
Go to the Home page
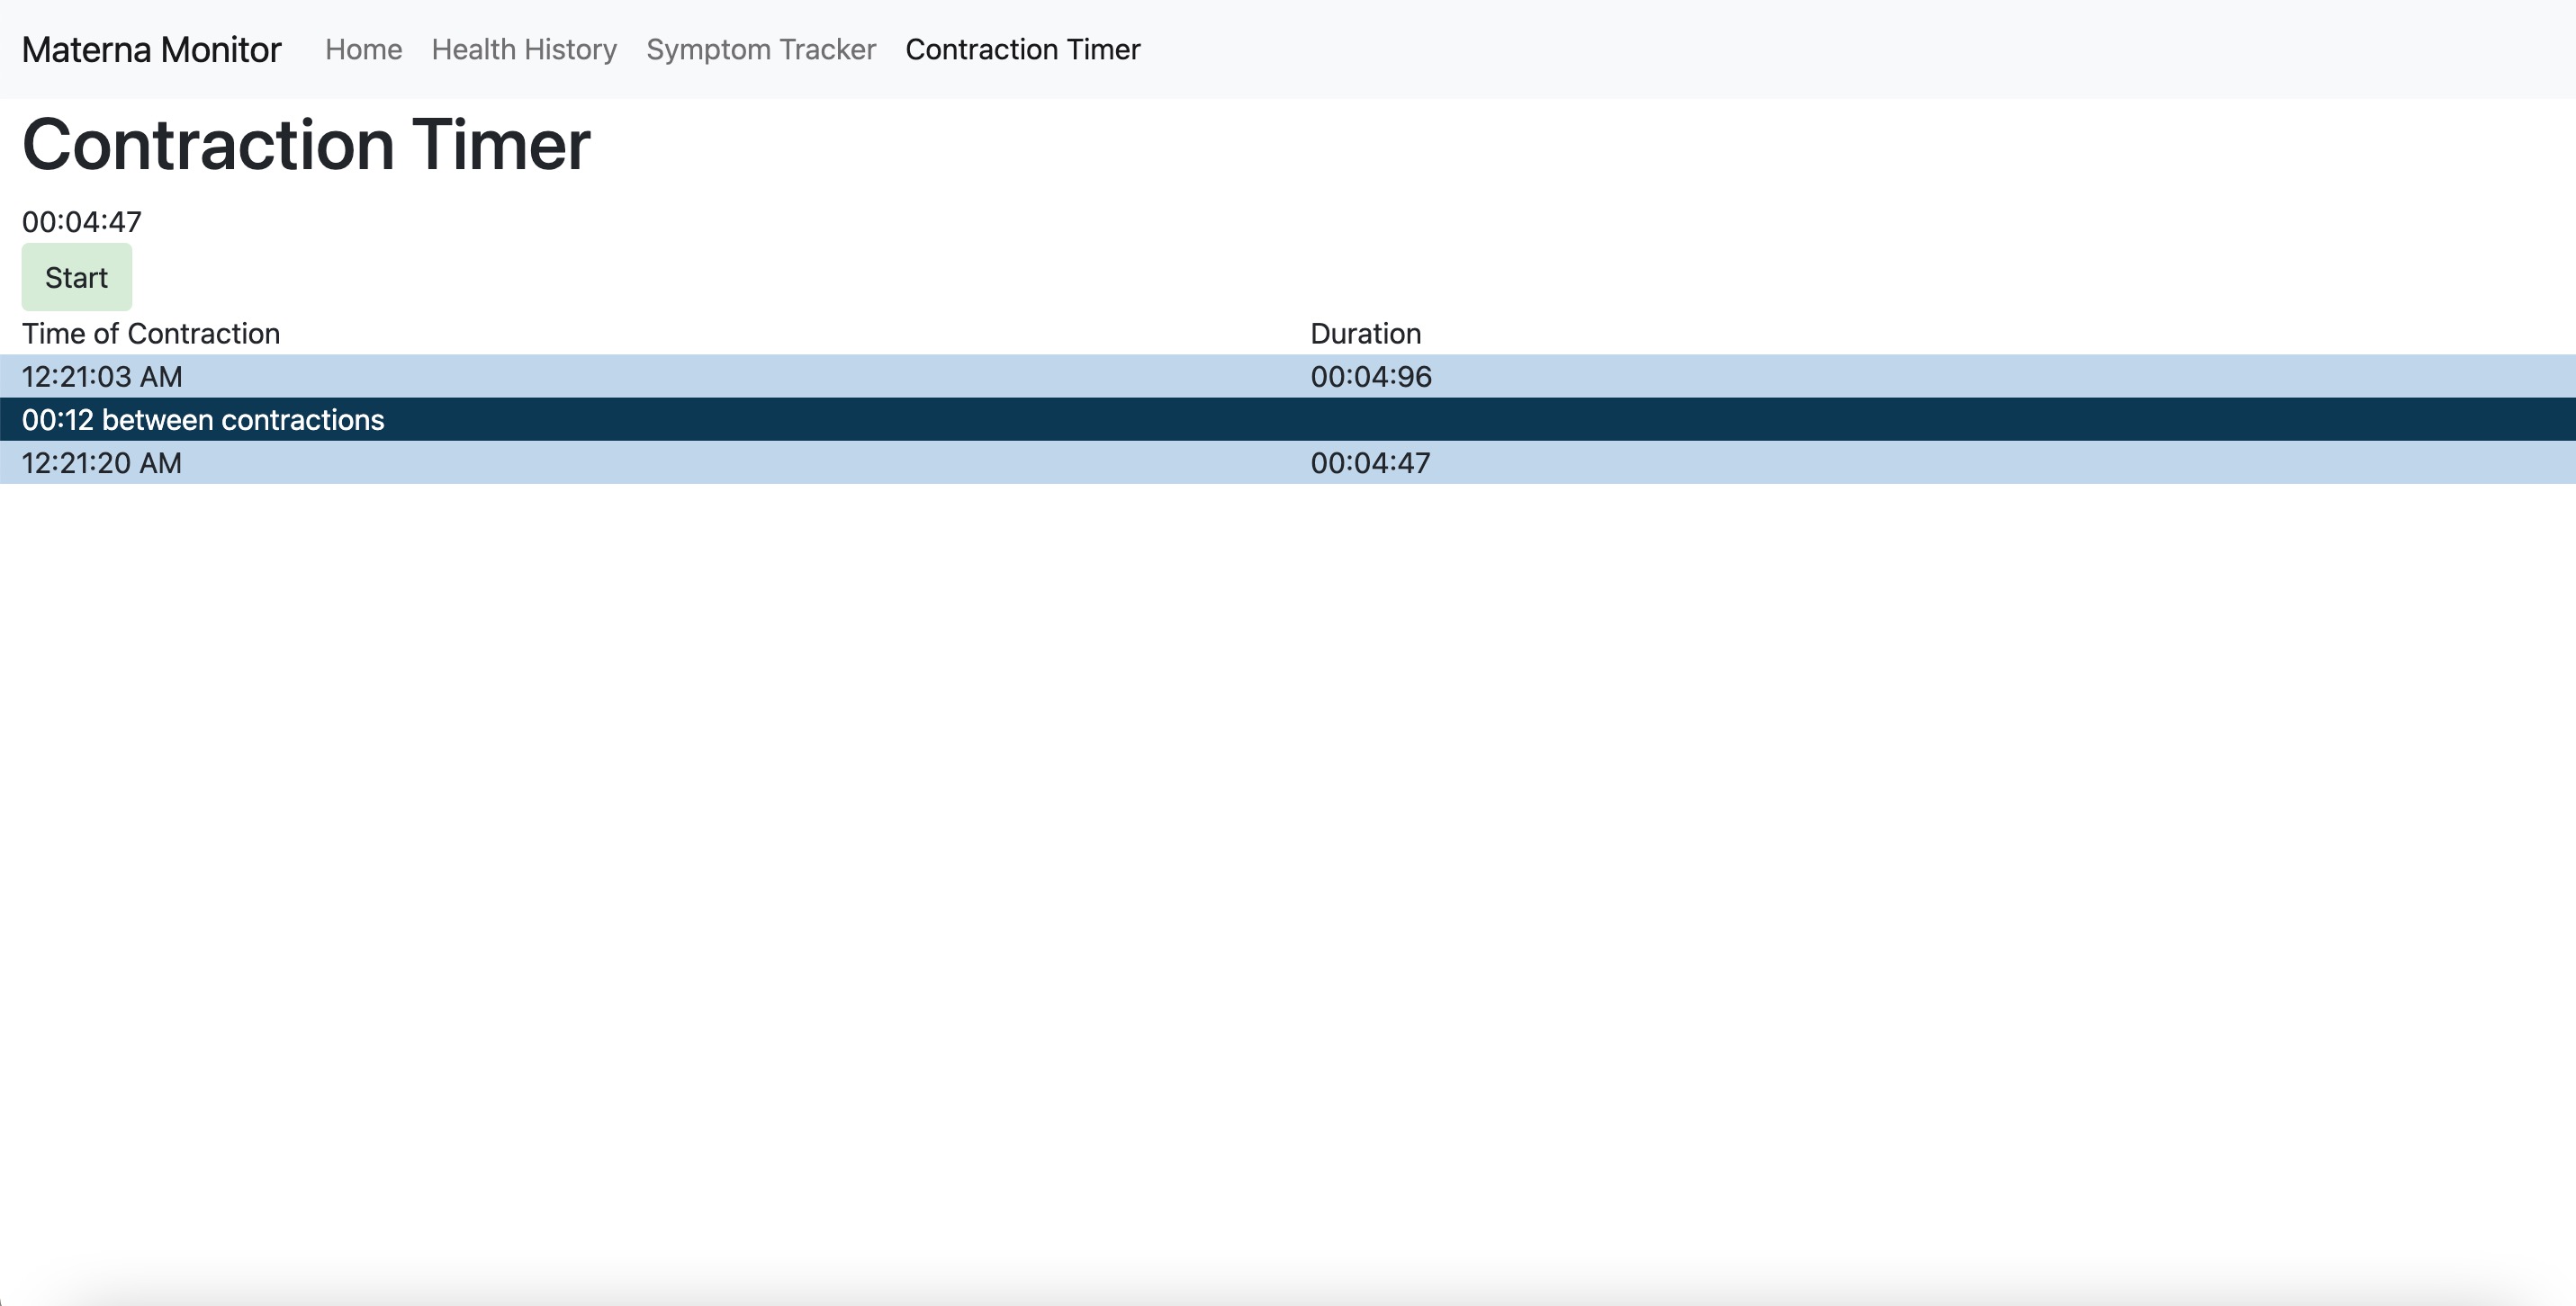click(x=363, y=50)
